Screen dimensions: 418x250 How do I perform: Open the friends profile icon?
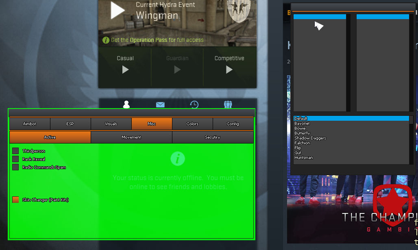point(126,104)
